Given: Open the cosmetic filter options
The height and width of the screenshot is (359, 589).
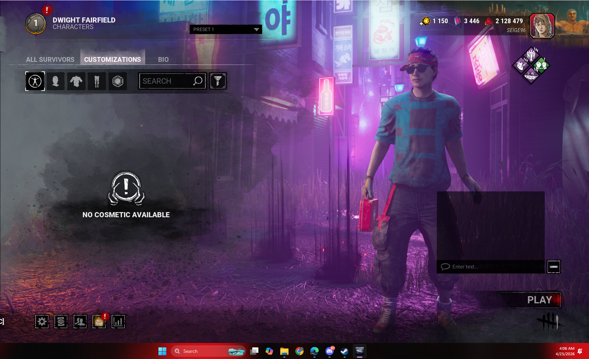Looking at the screenshot, I should pos(218,81).
